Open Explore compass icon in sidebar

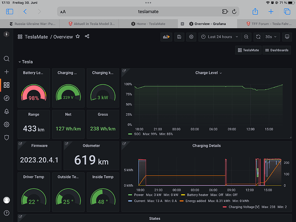(7, 98)
